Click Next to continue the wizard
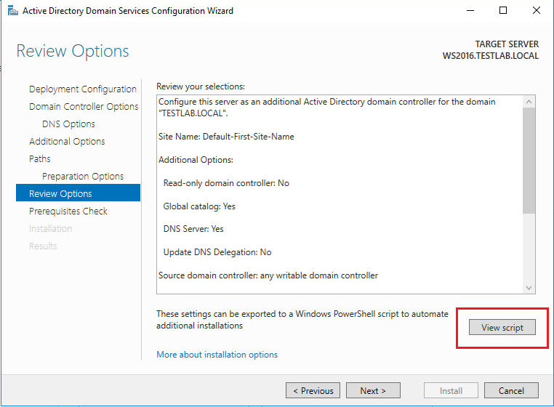The width and height of the screenshot is (554, 407). 373,391
